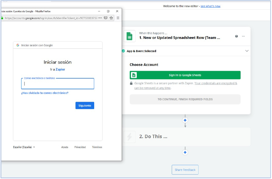
Task: Click the lightning bolt icon of step 2
Action: pos(130,137)
